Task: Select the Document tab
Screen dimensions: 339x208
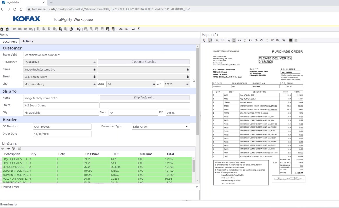Action: (x=10, y=41)
